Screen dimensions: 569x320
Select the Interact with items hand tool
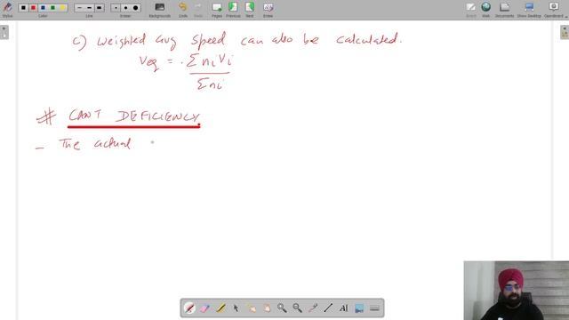point(251,308)
